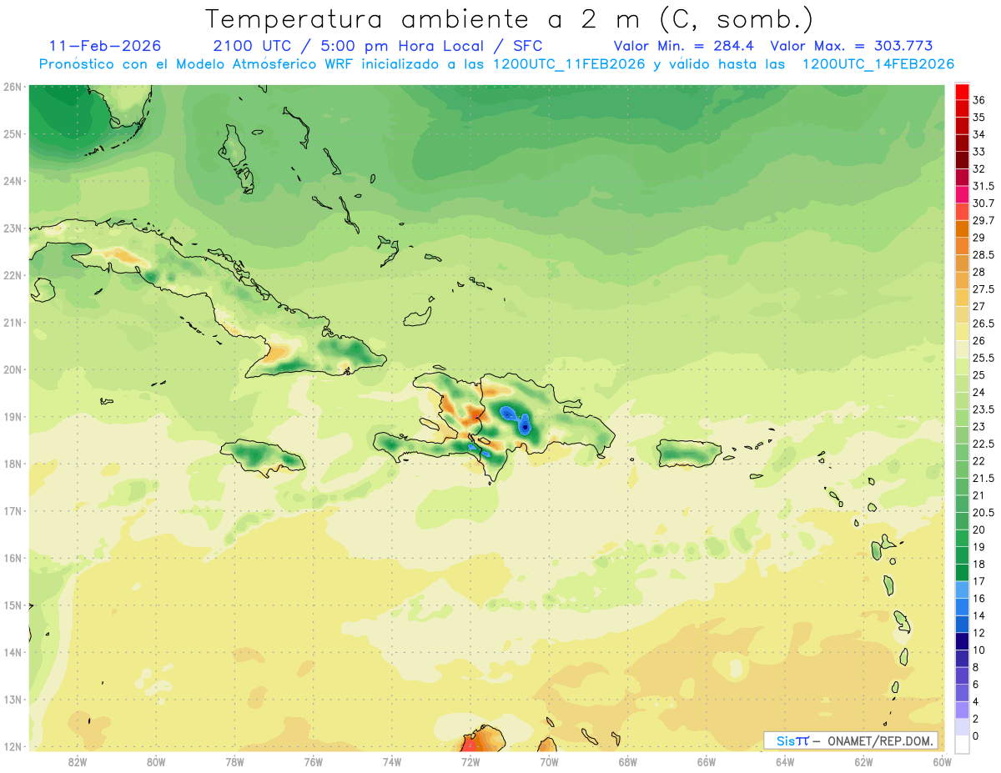This screenshot has height=773, width=1001.
Task: Click legend value '25.5'
Action: pyautogui.click(x=983, y=358)
